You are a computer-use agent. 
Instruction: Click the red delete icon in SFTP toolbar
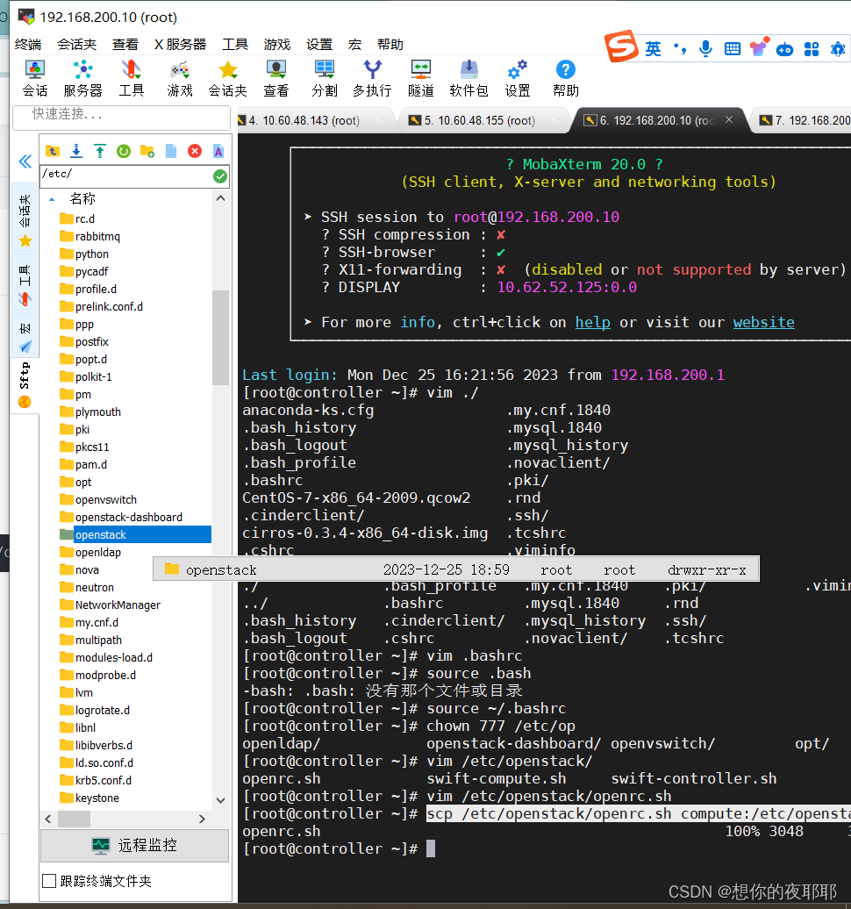pyautogui.click(x=194, y=151)
